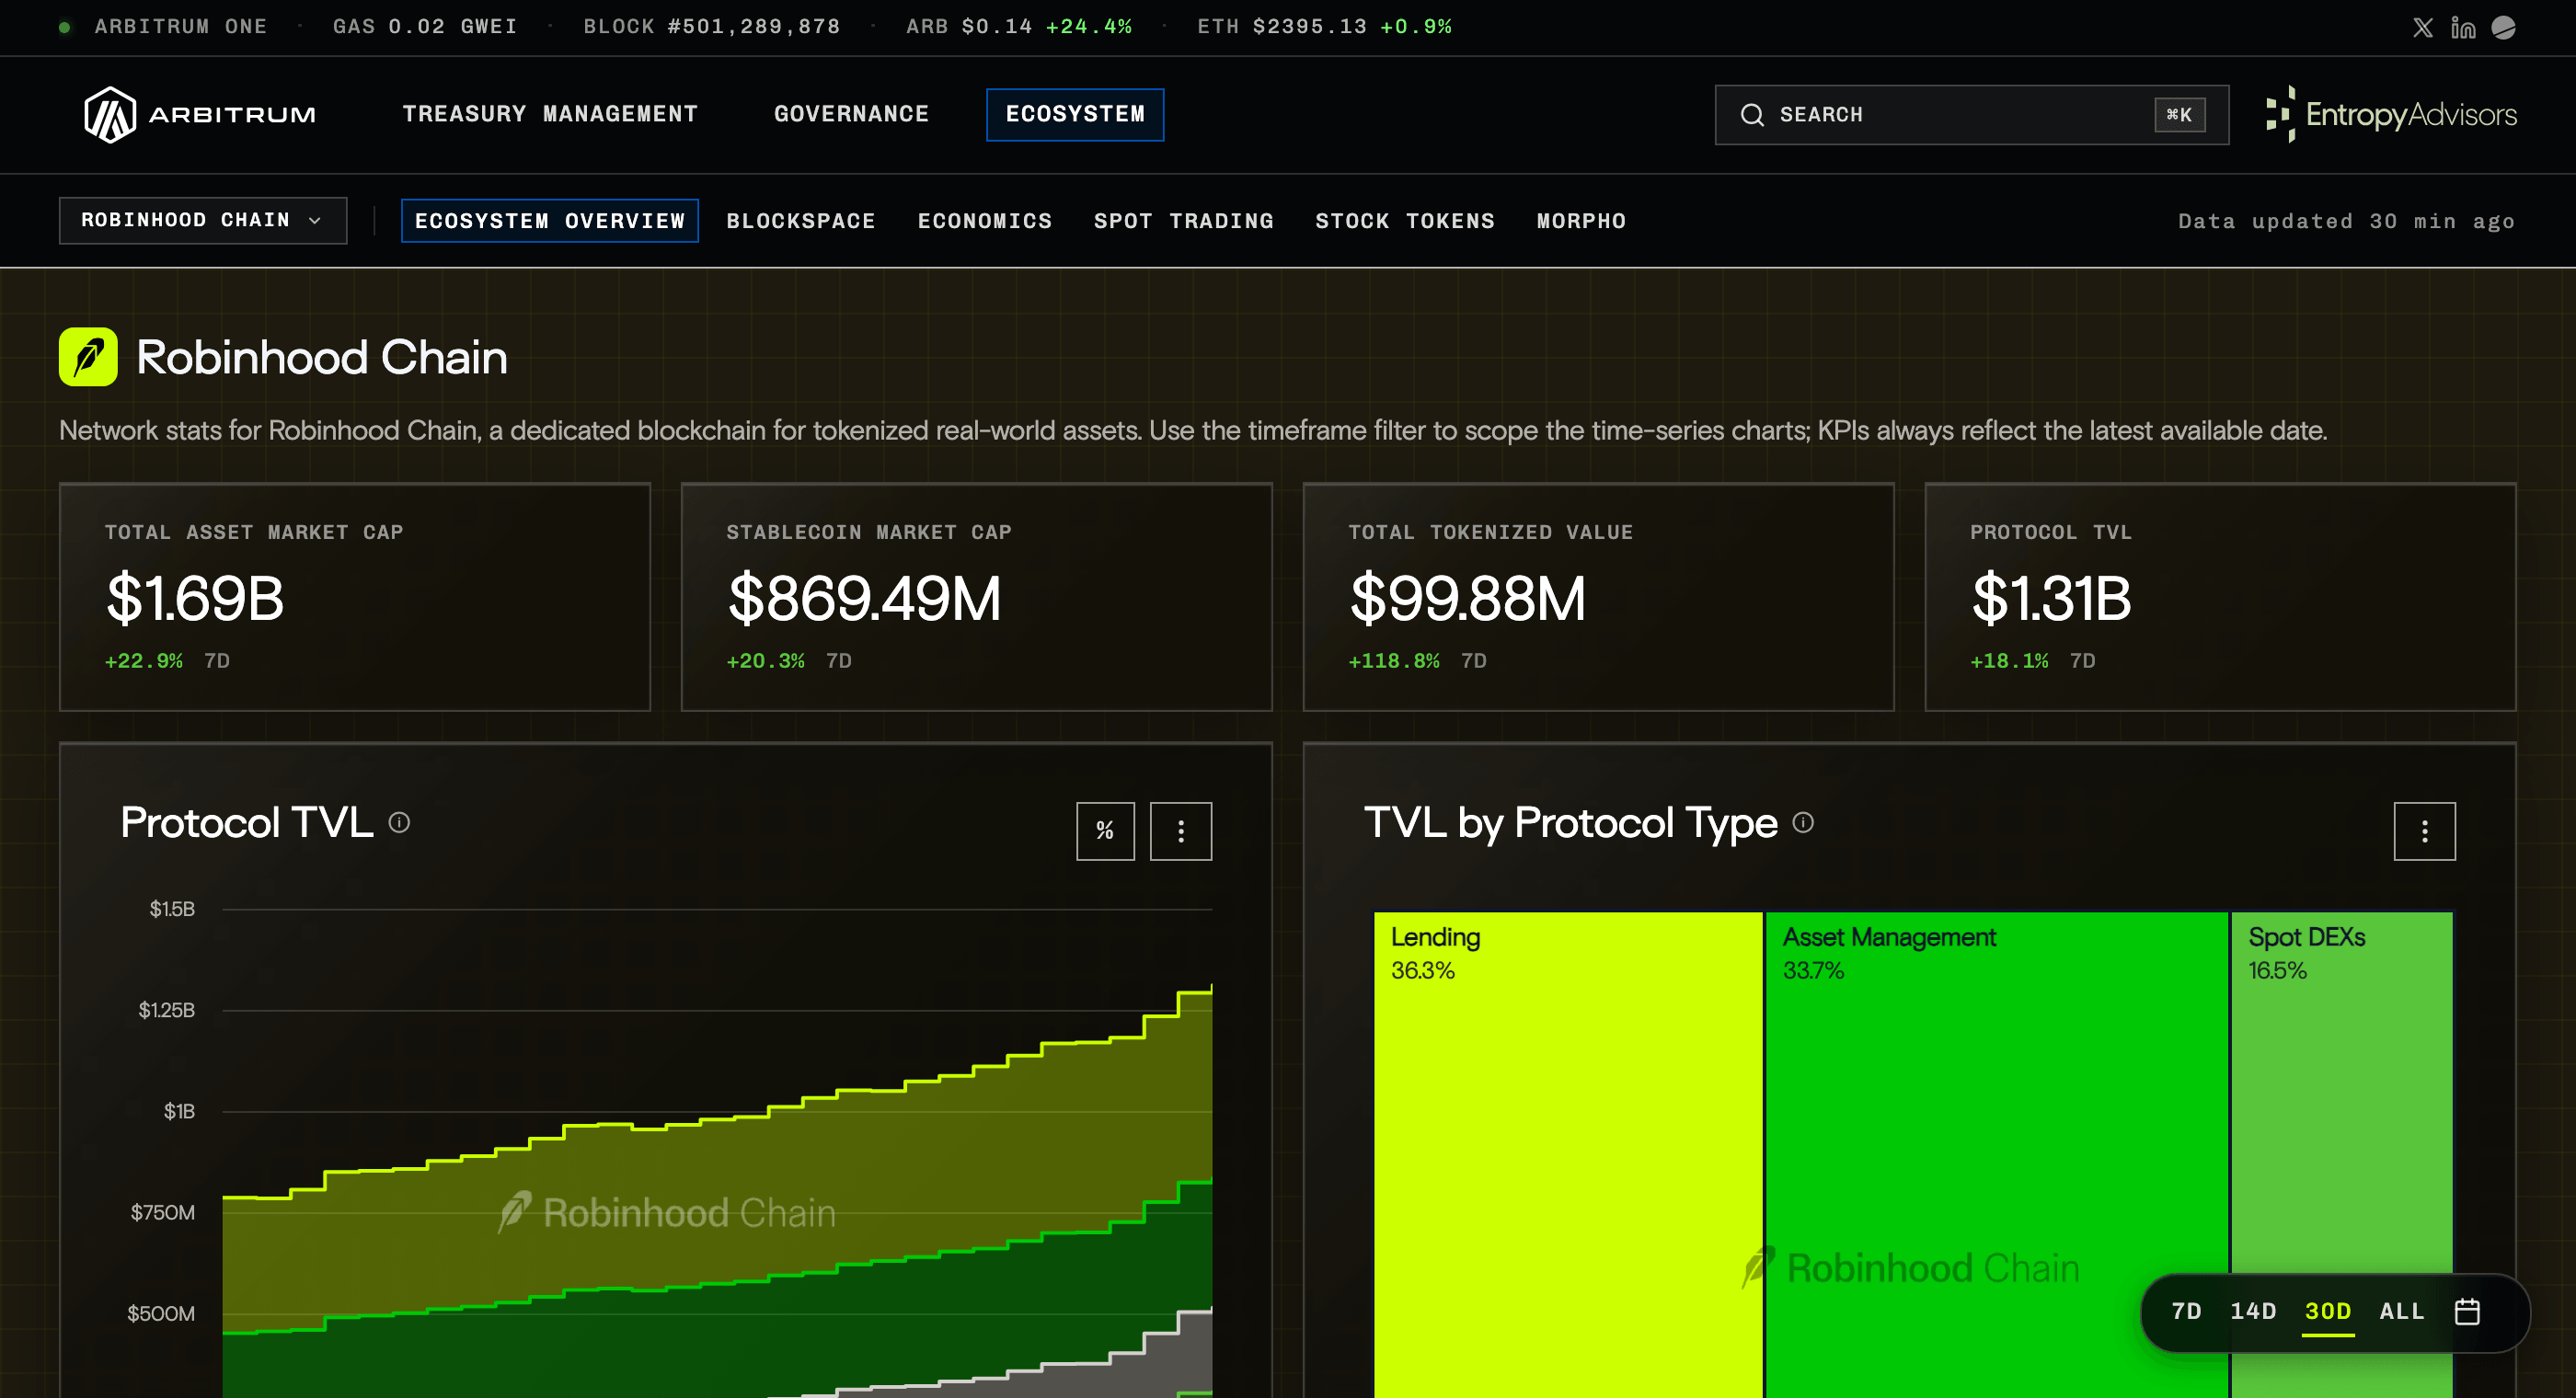
Task: Open the Robinhood Chain dropdown
Action: point(203,220)
